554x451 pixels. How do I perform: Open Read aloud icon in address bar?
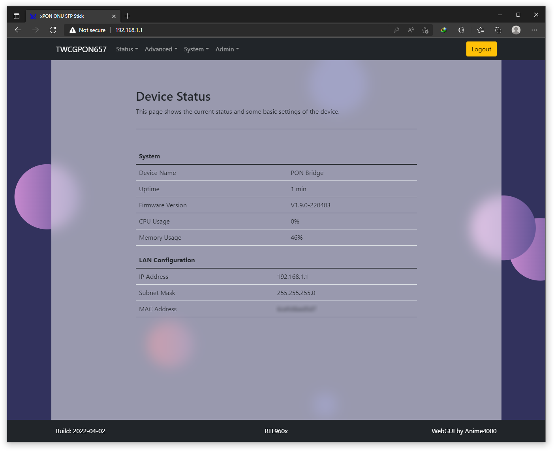click(x=411, y=30)
